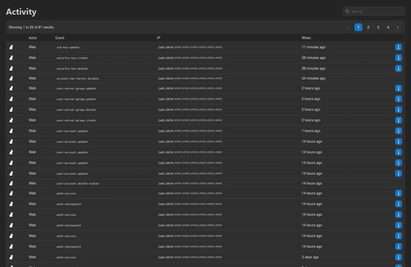Screen dimensions: 411x267
Task: Click actor avatar on ssh-key:update row
Action: pyautogui.click(x=11, y=47)
